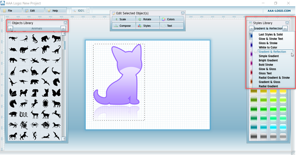Screen dimensions: 296x155
Task: Pick Simple Gradient from the style list
Action: [269, 56]
